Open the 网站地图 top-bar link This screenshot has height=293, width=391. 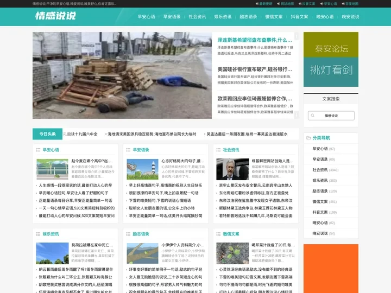point(287,4)
